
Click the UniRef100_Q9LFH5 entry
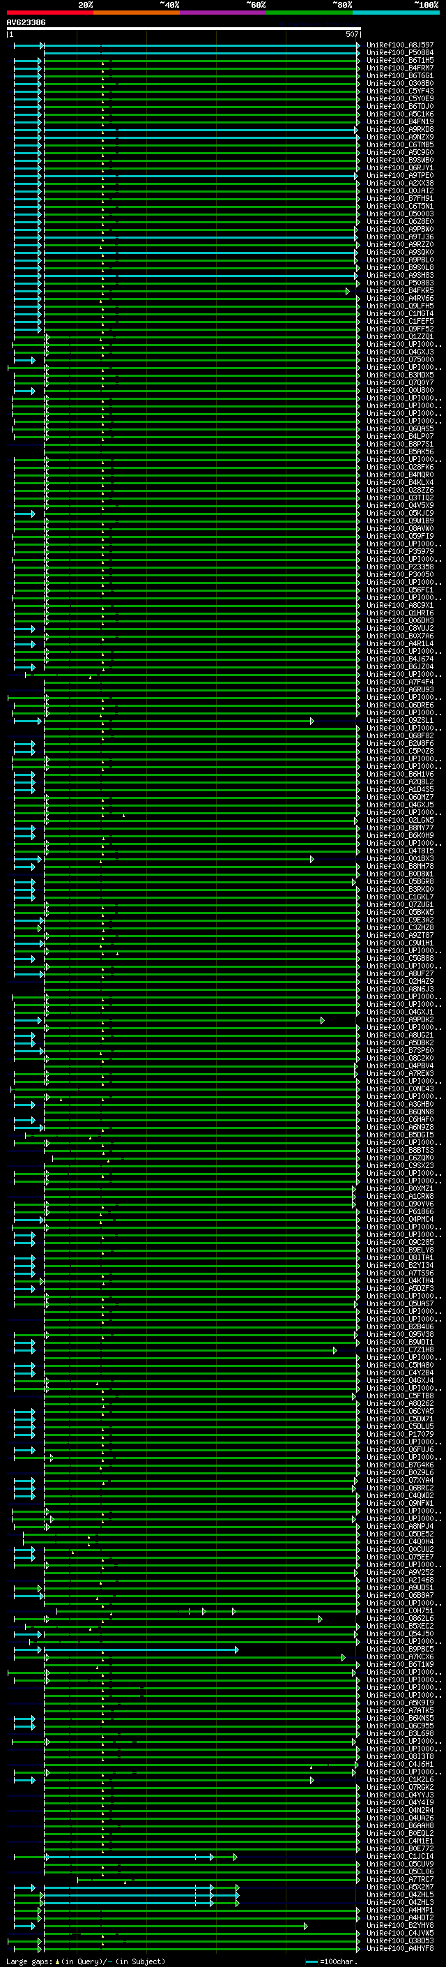click(x=400, y=306)
